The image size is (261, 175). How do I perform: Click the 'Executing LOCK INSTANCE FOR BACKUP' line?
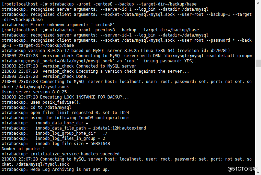pos(65,97)
